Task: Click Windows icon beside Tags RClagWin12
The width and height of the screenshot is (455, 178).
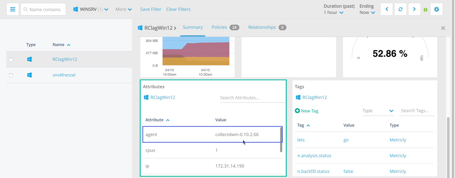Action: [x=298, y=97]
